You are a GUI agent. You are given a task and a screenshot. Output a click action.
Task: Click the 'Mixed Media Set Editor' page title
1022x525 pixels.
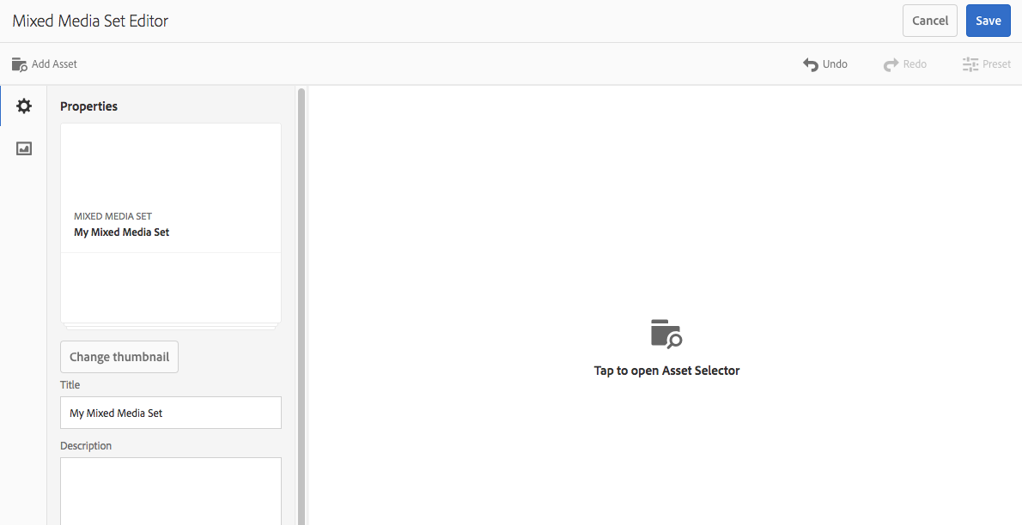coord(90,21)
